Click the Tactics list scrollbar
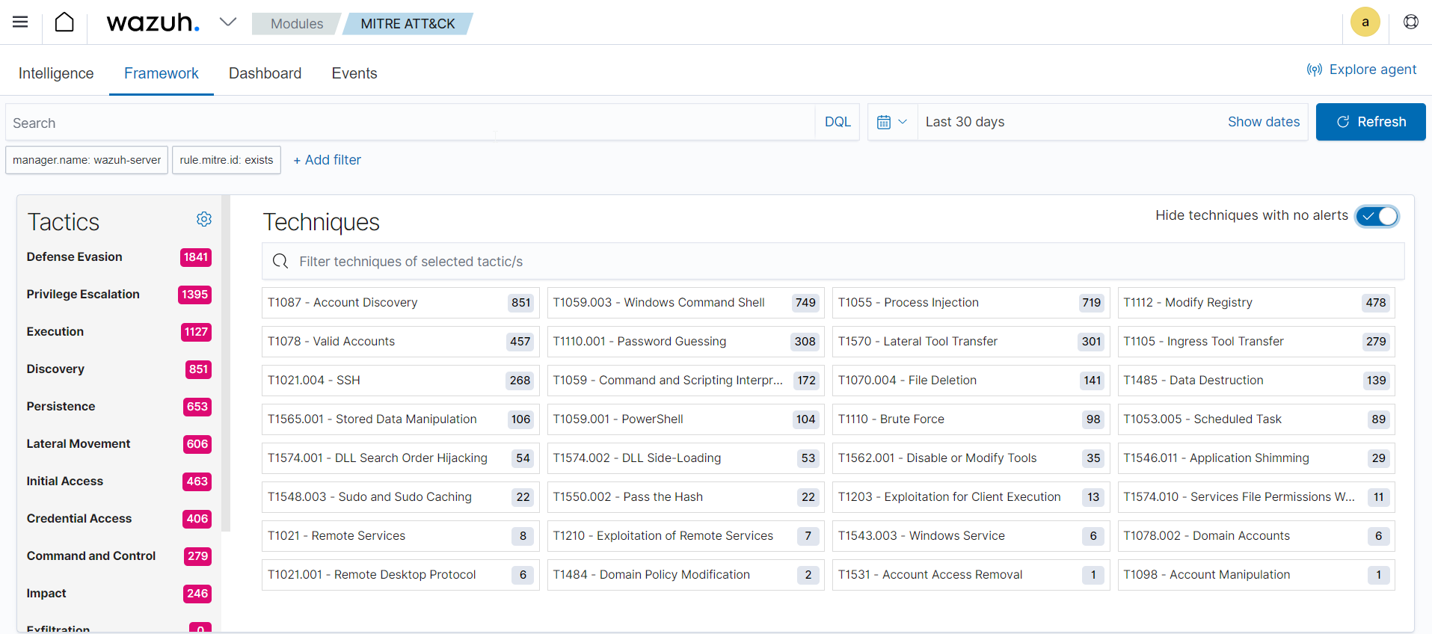1432x634 pixels. [226, 363]
